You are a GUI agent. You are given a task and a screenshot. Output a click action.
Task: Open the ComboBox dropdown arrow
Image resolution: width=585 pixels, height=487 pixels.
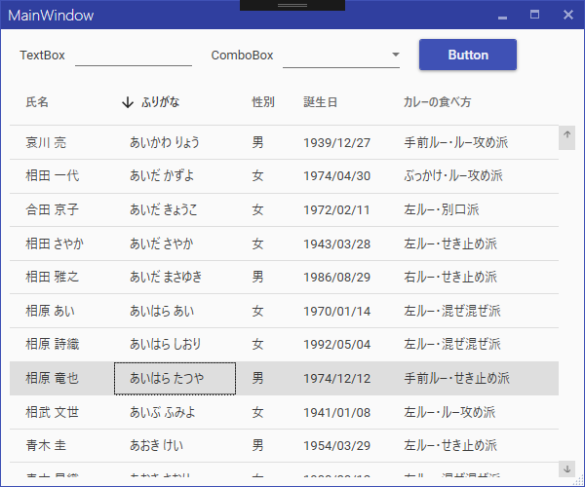[x=395, y=56]
